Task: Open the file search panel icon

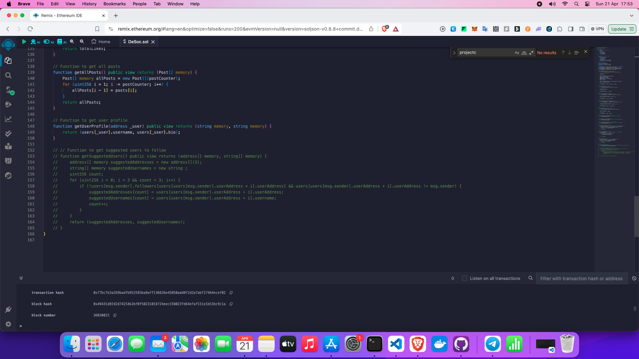Action: (x=8, y=75)
